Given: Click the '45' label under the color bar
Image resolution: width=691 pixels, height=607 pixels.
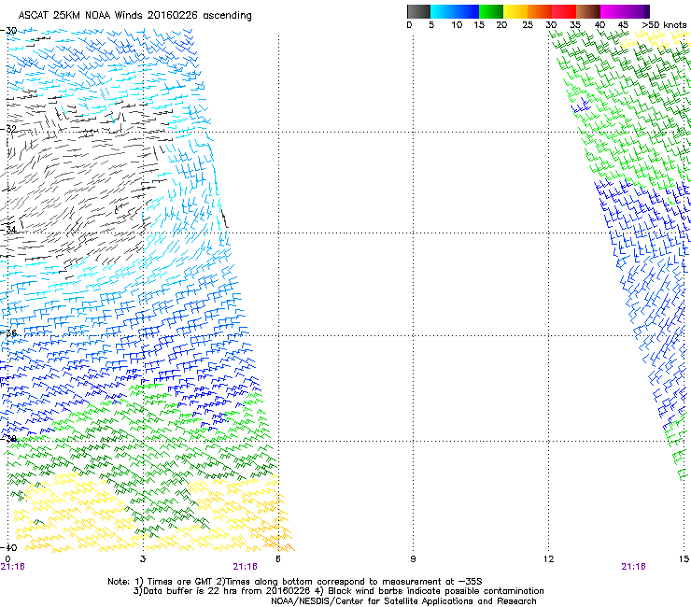Looking at the screenshot, I should pyautogui.click(x=623, y=25).
